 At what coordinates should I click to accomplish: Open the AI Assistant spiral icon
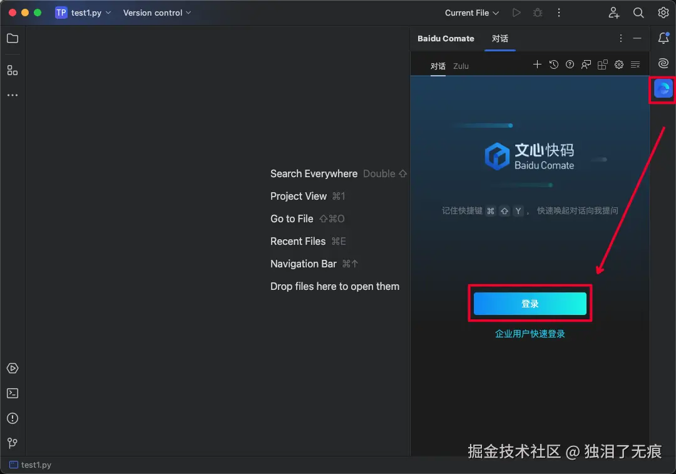663,63
